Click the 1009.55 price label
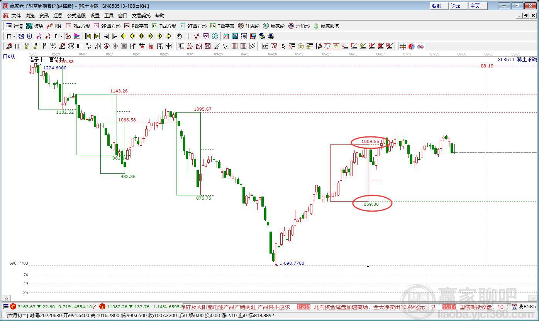This screenshot has width=539, height=321. tap(370, 142)
